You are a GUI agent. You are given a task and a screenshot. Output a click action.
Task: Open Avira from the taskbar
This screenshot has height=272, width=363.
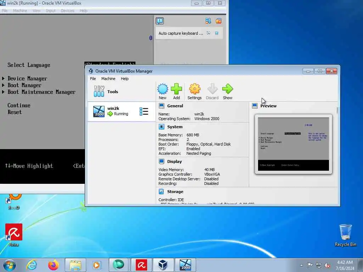(141, 265)
